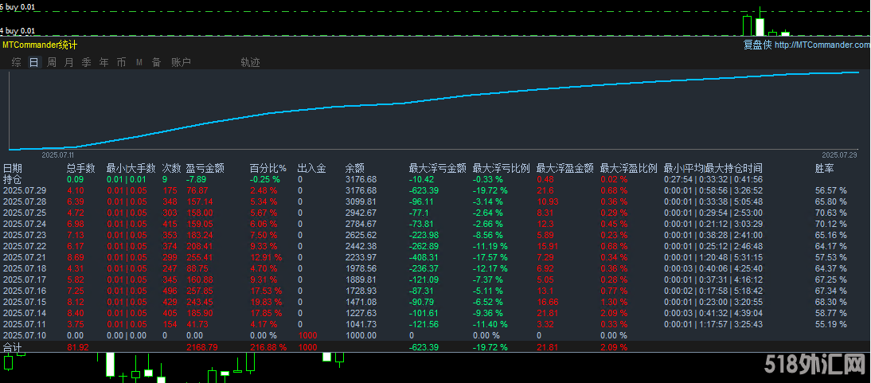
Task: Open the 轨迹 (track) view
Action: click(x=250, y=62)
